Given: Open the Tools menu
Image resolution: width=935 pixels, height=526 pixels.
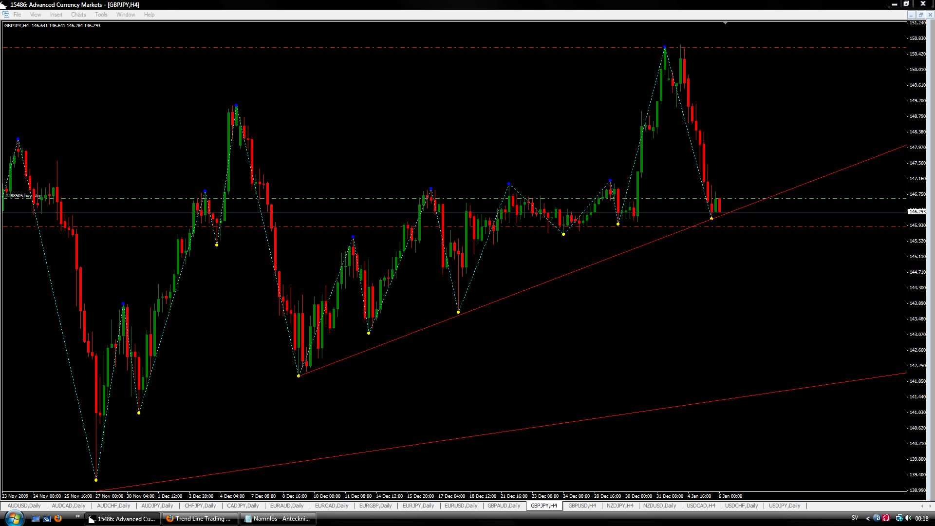Looking at the screenshot, I should pyautogui.click(x=101, y=15).
